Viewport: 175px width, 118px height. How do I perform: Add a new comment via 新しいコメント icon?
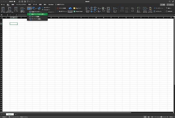[x=139, y=10]
